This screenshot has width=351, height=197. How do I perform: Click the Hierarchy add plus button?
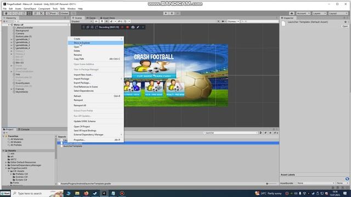click(x=4, y=21)
